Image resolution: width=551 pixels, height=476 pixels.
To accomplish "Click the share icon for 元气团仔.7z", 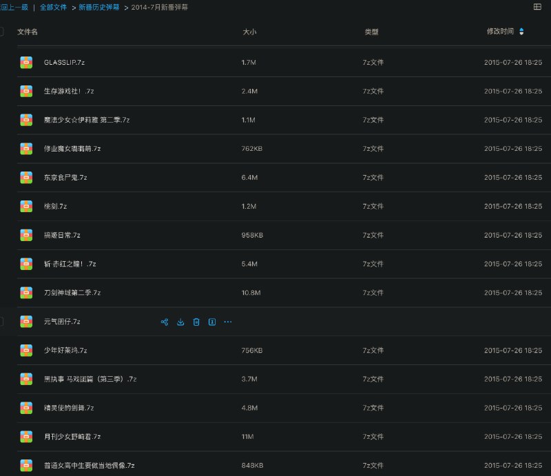I will coord(165,322).
